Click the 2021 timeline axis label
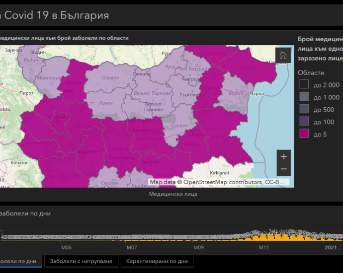Screen dimensions: 343x273 pyautogui.click(x=331, y=247)
